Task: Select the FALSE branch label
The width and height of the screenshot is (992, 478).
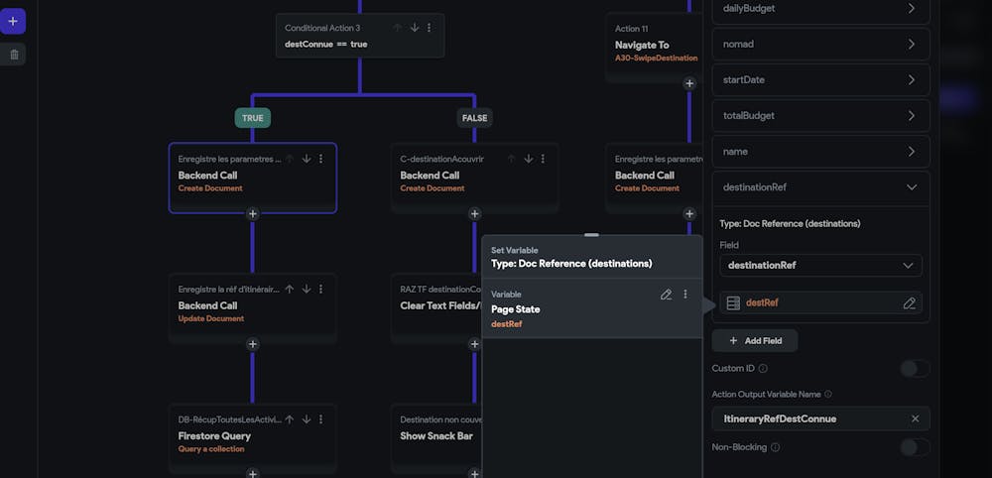Action: click(x=474, y=118)
